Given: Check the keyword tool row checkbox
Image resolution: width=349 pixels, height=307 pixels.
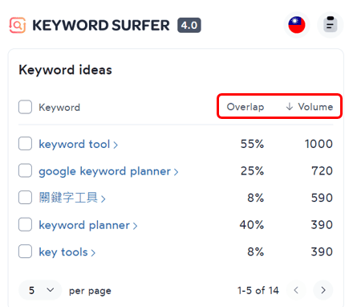Looking at the screenshot, I should [25, 144].
